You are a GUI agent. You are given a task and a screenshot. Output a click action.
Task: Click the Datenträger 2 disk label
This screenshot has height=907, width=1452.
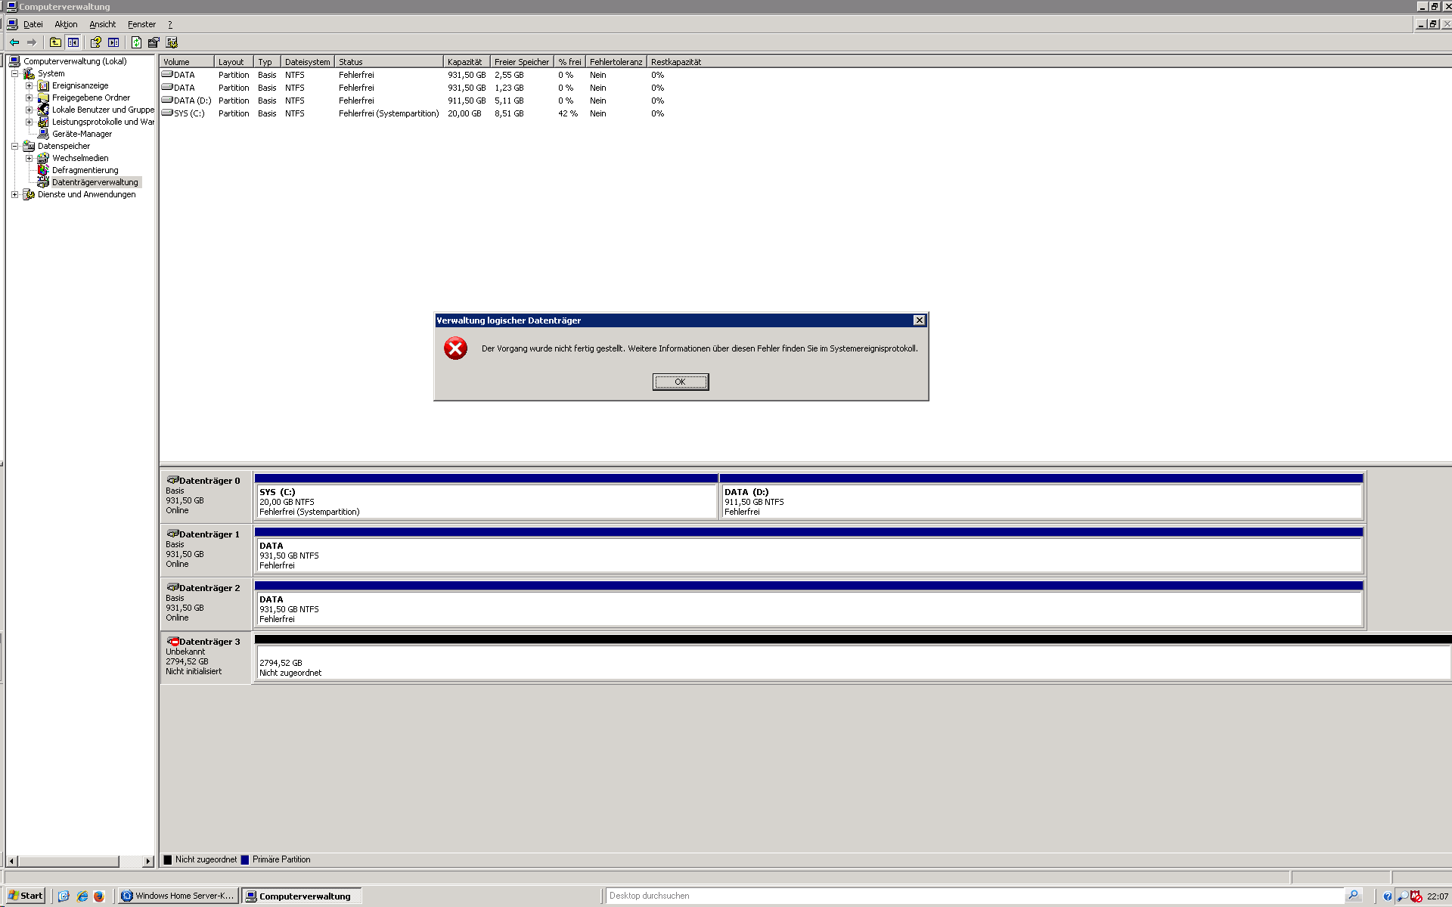coord(206,603)
